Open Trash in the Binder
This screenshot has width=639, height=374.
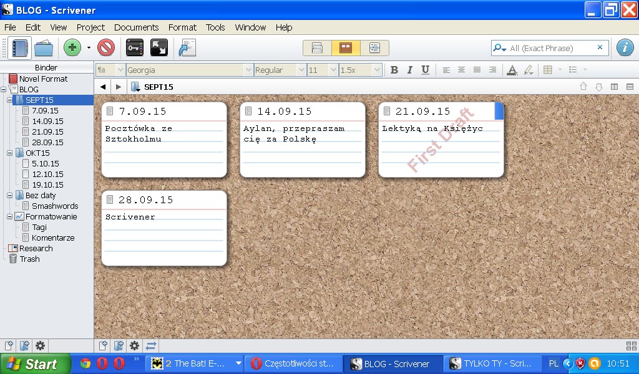click(x=30, y=259)
